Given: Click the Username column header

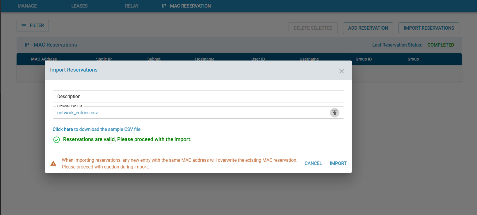Looking at the screenshot, I should coord(309,59).
